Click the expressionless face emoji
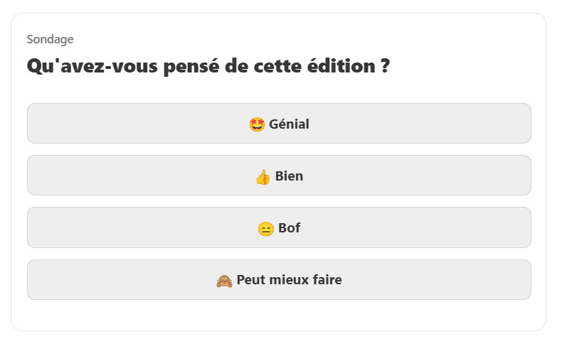Image resolution: width=567 pixels, height=339 pixels. 265,229
